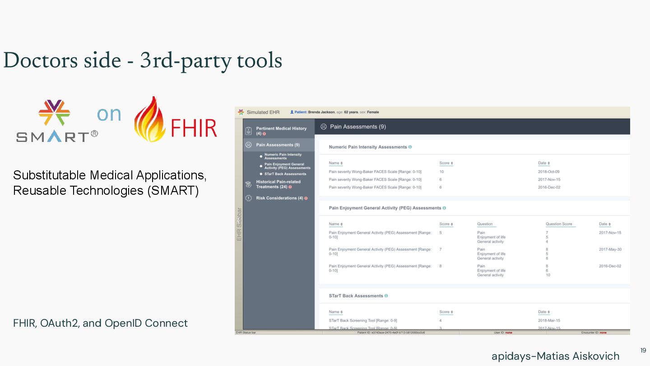Click the vertical EHR Sidebar strip

click(239, 224)
